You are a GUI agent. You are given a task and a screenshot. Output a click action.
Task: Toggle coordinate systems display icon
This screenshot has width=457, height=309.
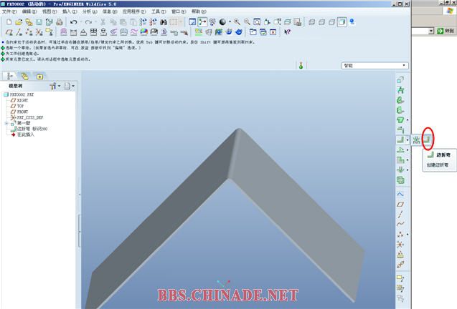point(39,32)
